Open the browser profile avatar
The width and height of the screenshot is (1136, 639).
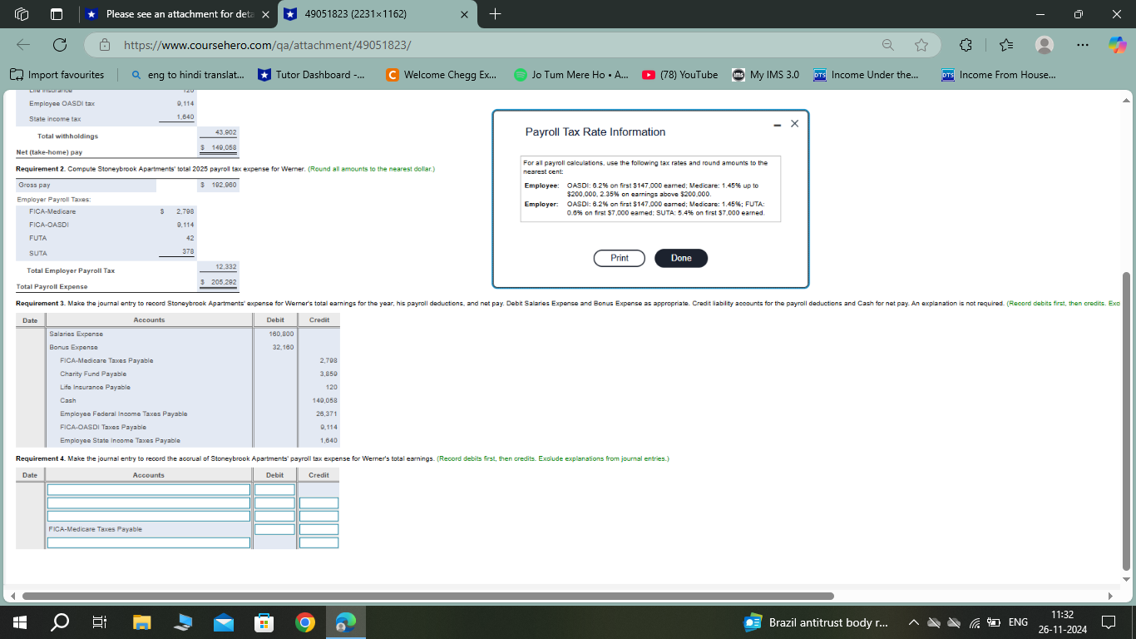click(1044, 45)
